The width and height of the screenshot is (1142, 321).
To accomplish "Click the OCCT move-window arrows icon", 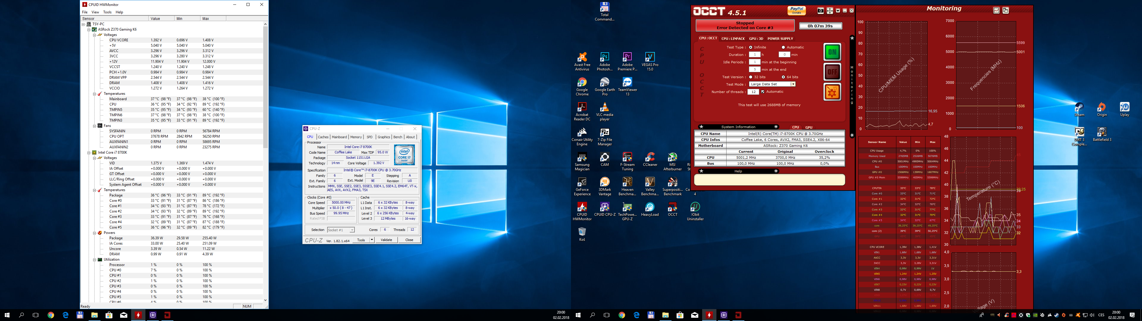I will (x=830, y=11).
